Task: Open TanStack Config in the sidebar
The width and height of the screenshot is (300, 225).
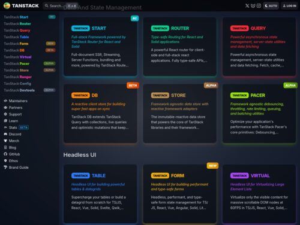Action: click(29, 84)
